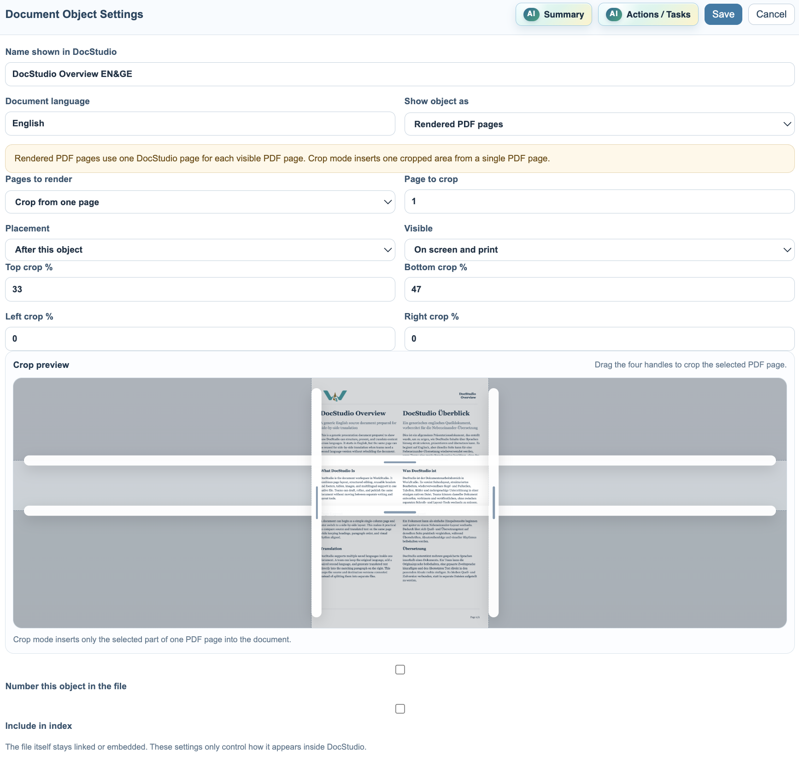Click the Name shown in DocStudio field
Image resolution: width=799 pixels, height=757 pixels.
coord(399,74)
